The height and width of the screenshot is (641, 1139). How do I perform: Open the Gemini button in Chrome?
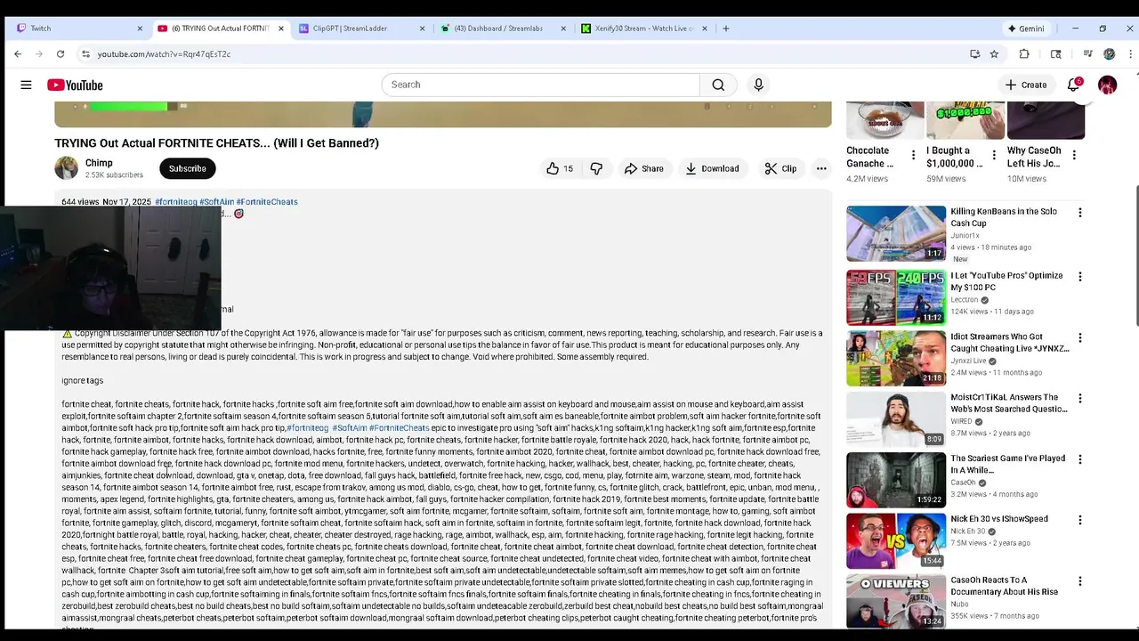pos(1025,28)
